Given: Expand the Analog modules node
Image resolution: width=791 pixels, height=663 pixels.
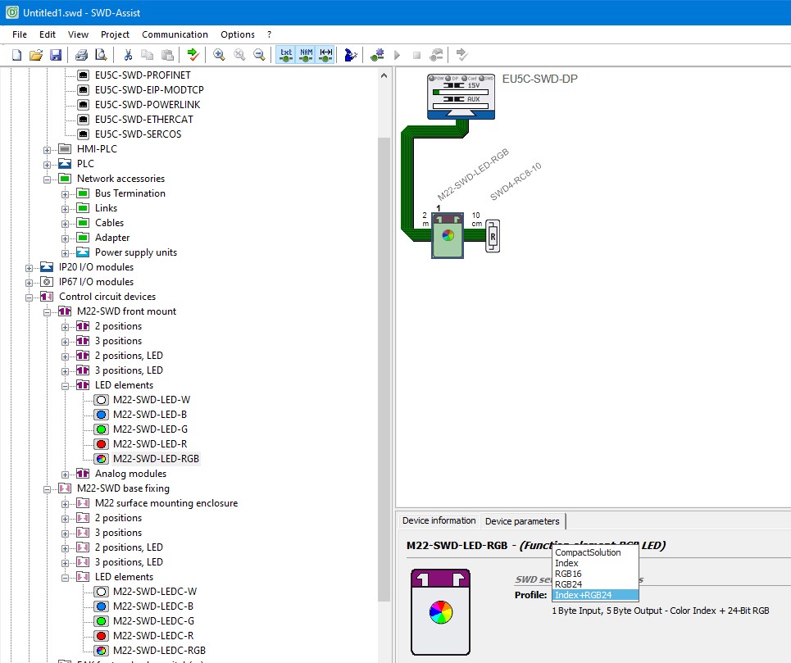Looking at the screenshot, I should point(65,475).
